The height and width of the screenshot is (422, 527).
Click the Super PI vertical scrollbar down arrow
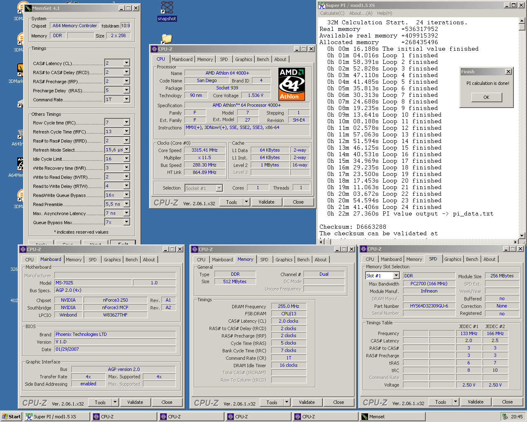coord(522,236)
